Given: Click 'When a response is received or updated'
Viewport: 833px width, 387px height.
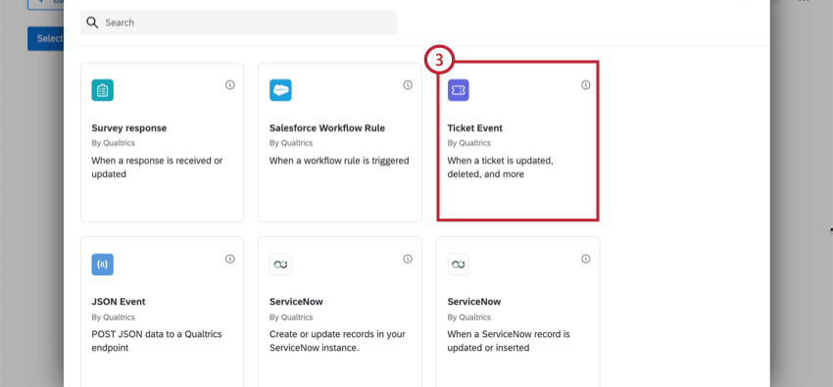Looking at the screenshot, I should coord(157,168).
